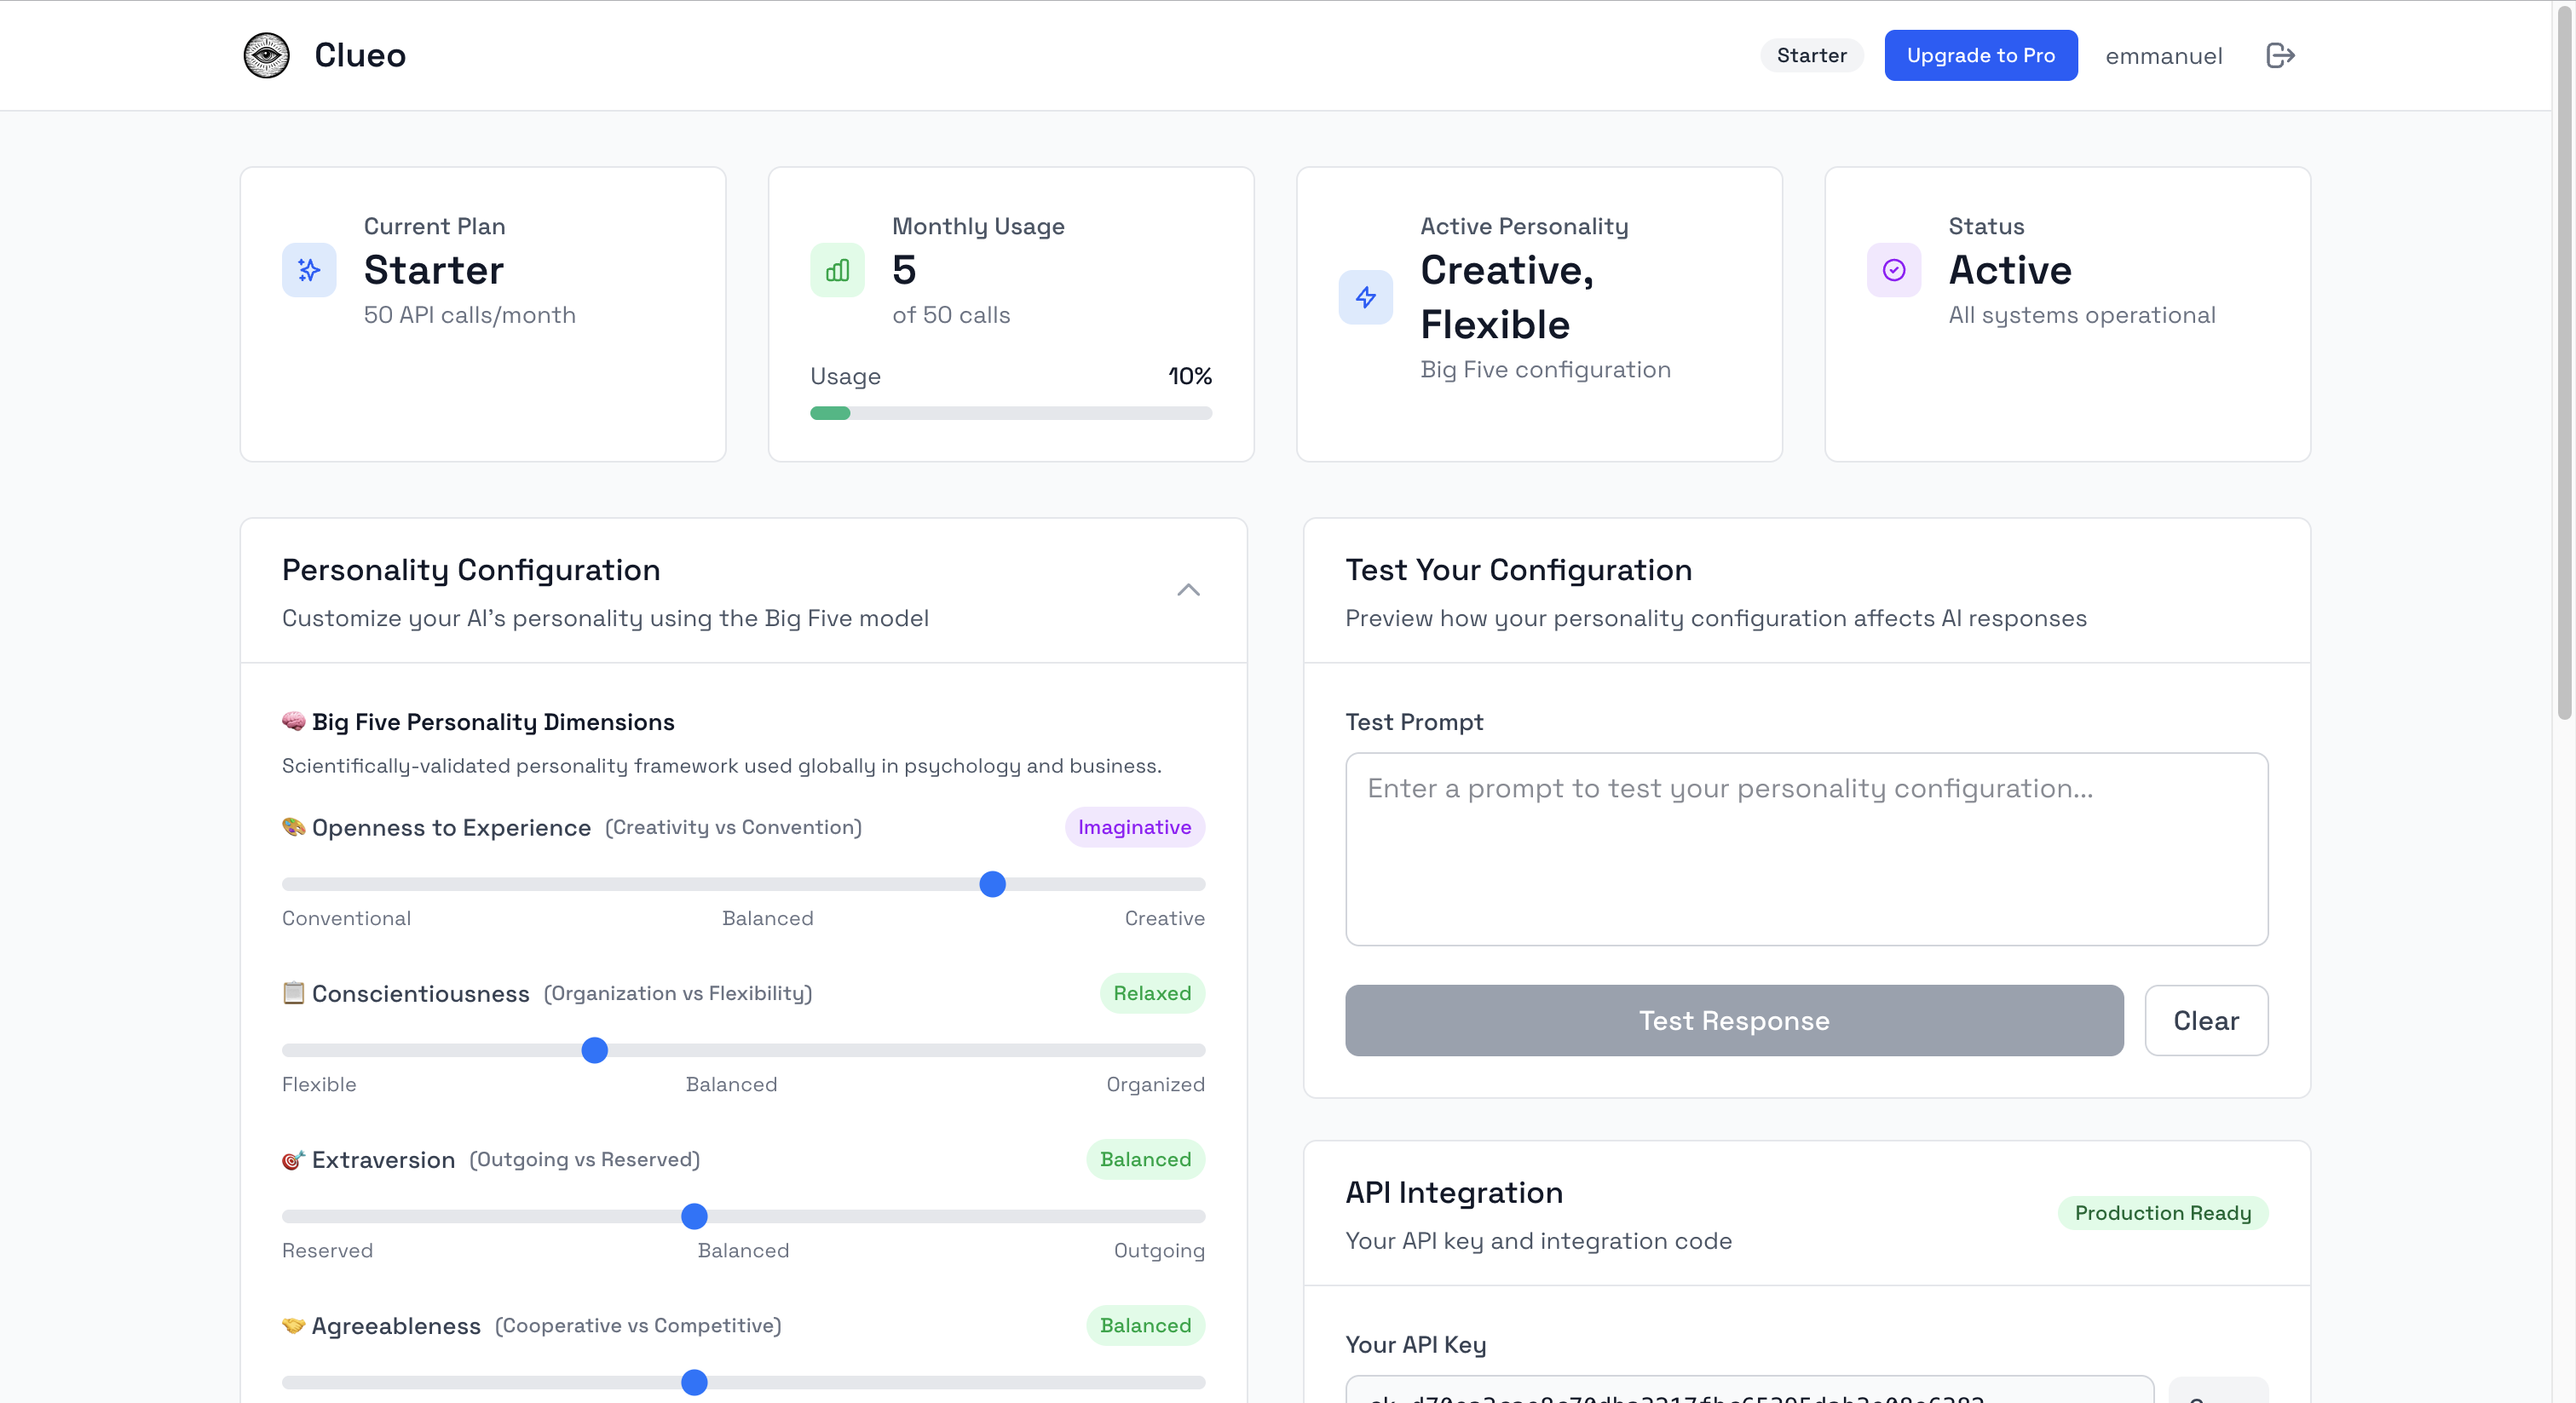Click the Clueo eye logo icon
Image resolution: width=2576 pixels, height=1403 pixels.
[x=266, y=55]
